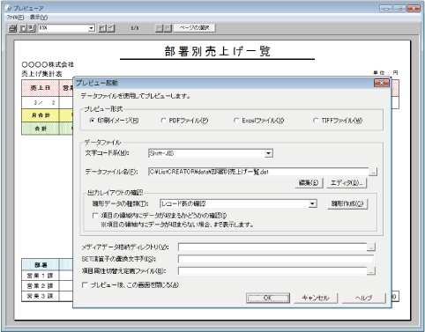Click the 営業 2 課 cell in previewer
Viewport: 425px width, 332px height.
(41, 286)
